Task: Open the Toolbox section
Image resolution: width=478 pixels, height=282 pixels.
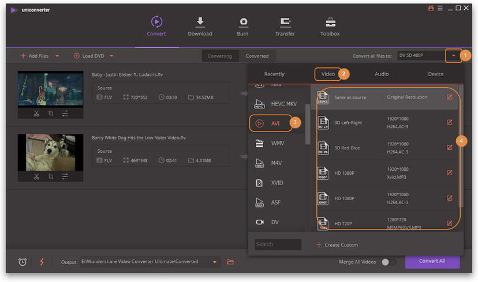Action: click(330, 27)
